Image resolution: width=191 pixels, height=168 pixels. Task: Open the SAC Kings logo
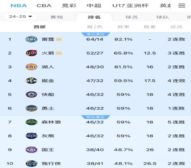pyautogui.click(x=31, y=150)
